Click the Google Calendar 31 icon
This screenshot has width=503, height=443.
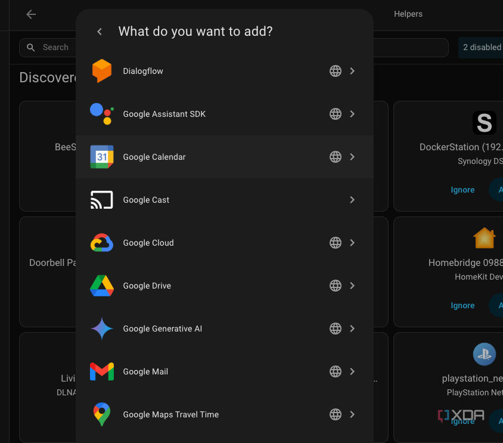pyautogui.click(x=102, y=157)
